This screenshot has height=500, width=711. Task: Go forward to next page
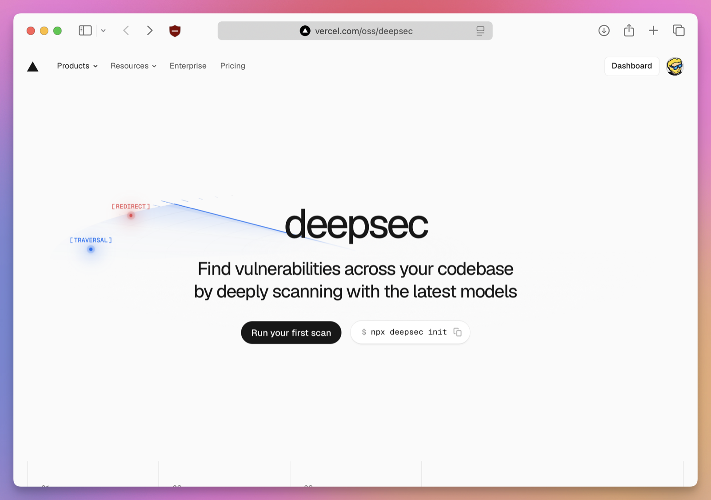(150, 31)
